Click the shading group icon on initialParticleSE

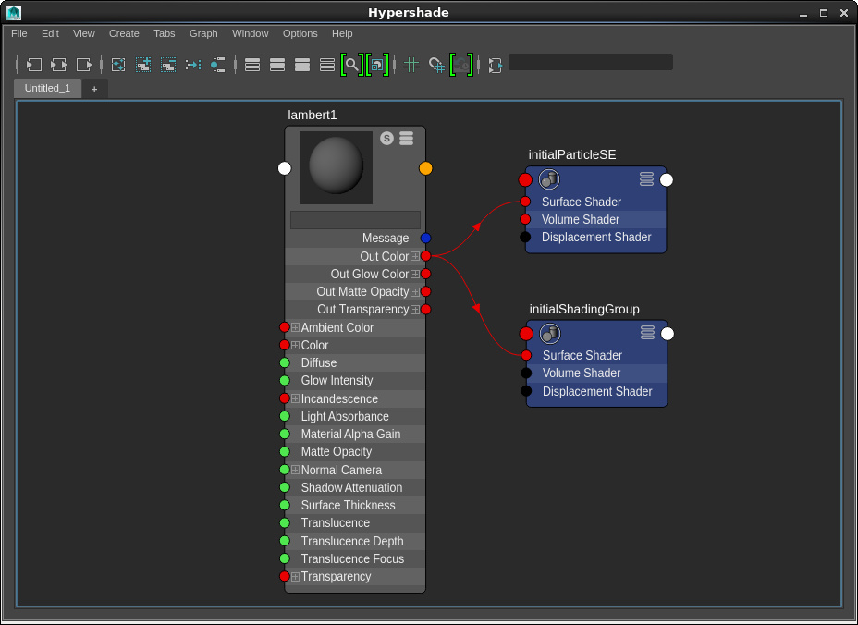tap(549, 179)
